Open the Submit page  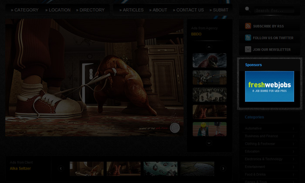[219, 10]
